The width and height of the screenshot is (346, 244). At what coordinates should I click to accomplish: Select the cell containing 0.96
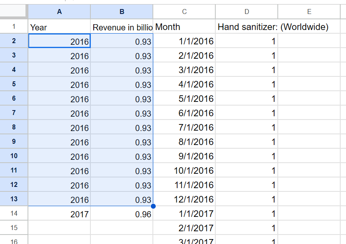tap(122, 213)
